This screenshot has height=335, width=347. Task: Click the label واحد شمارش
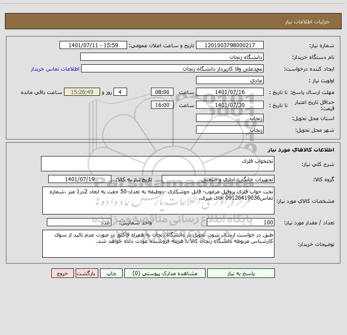(136, 223)
